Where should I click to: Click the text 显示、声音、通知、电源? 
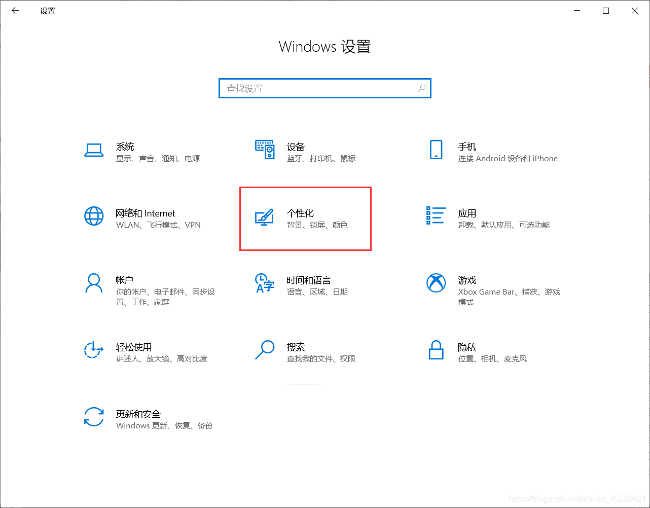[x=158, y=159]
